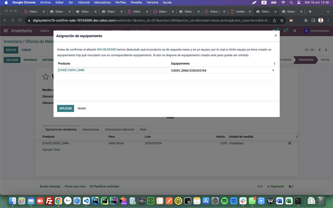The image size is (333, 208).
Task: Switch to the Operaciones detalladas tab
Action: (x=61, y=129)
